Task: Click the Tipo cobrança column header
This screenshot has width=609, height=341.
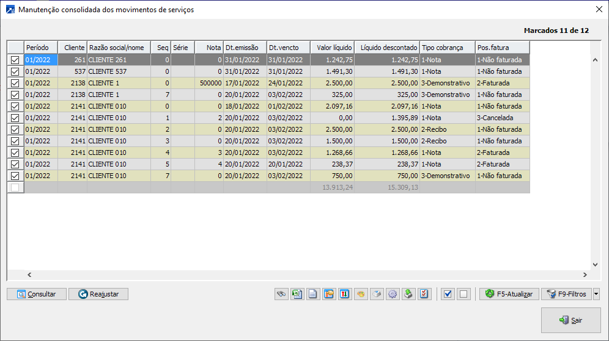Action: point(447,47)
